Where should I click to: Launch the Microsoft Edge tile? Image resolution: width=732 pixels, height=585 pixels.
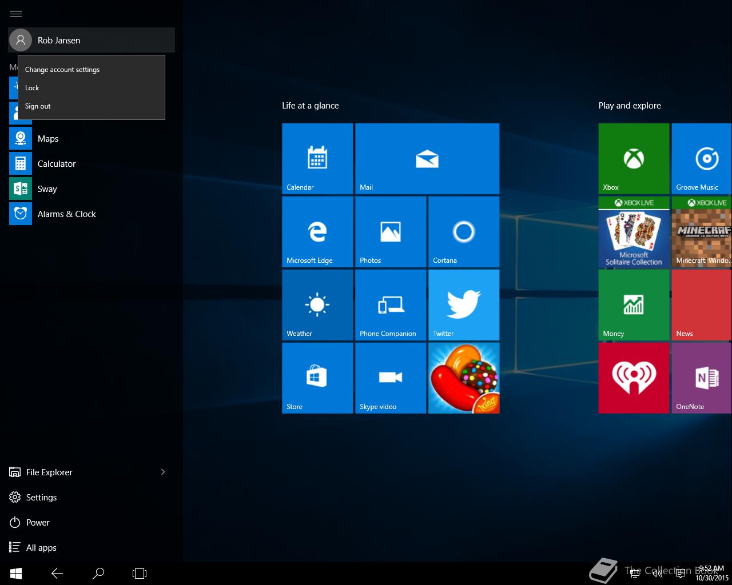coord(317,232)
